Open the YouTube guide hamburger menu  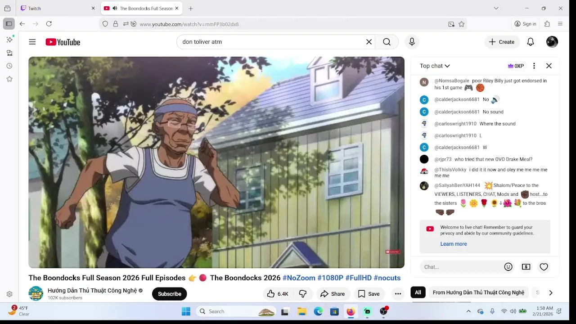point(32,42)
